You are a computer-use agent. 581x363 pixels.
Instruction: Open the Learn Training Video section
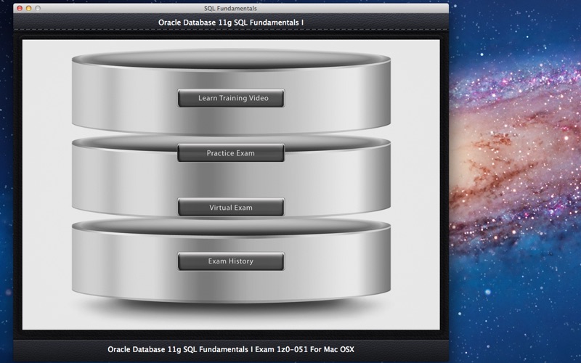coord(231,98)
